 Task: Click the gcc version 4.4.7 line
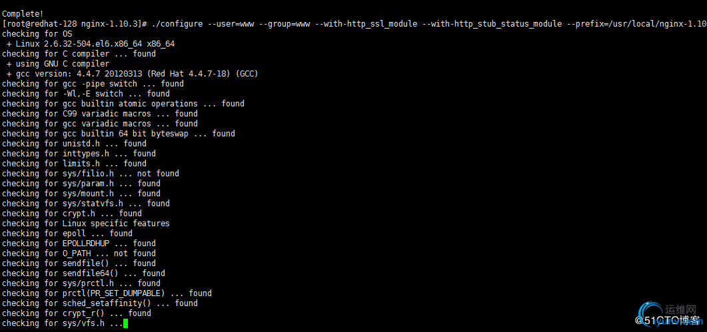tap(132, 74)
